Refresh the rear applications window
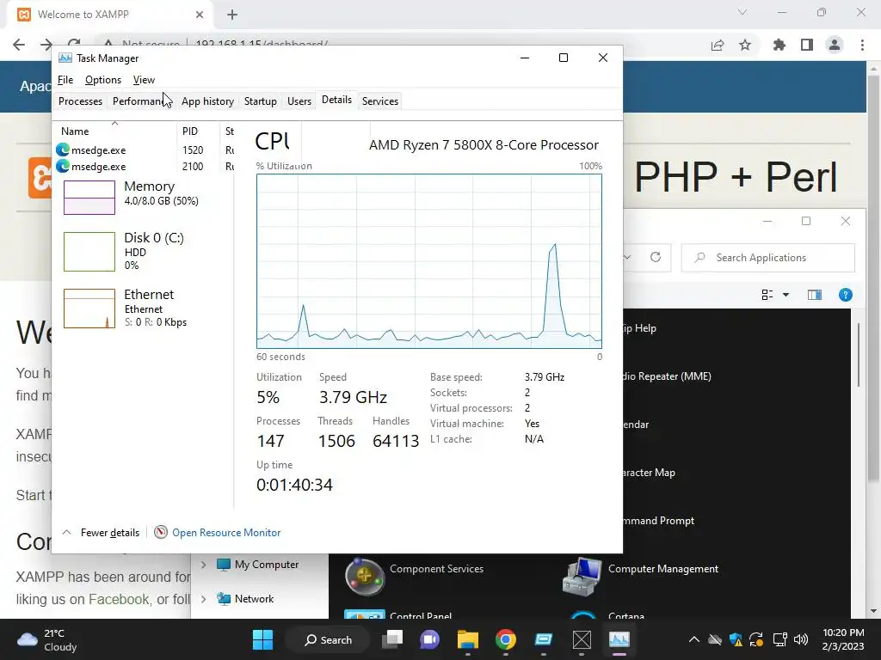The image size is (881, 660). 655,257
